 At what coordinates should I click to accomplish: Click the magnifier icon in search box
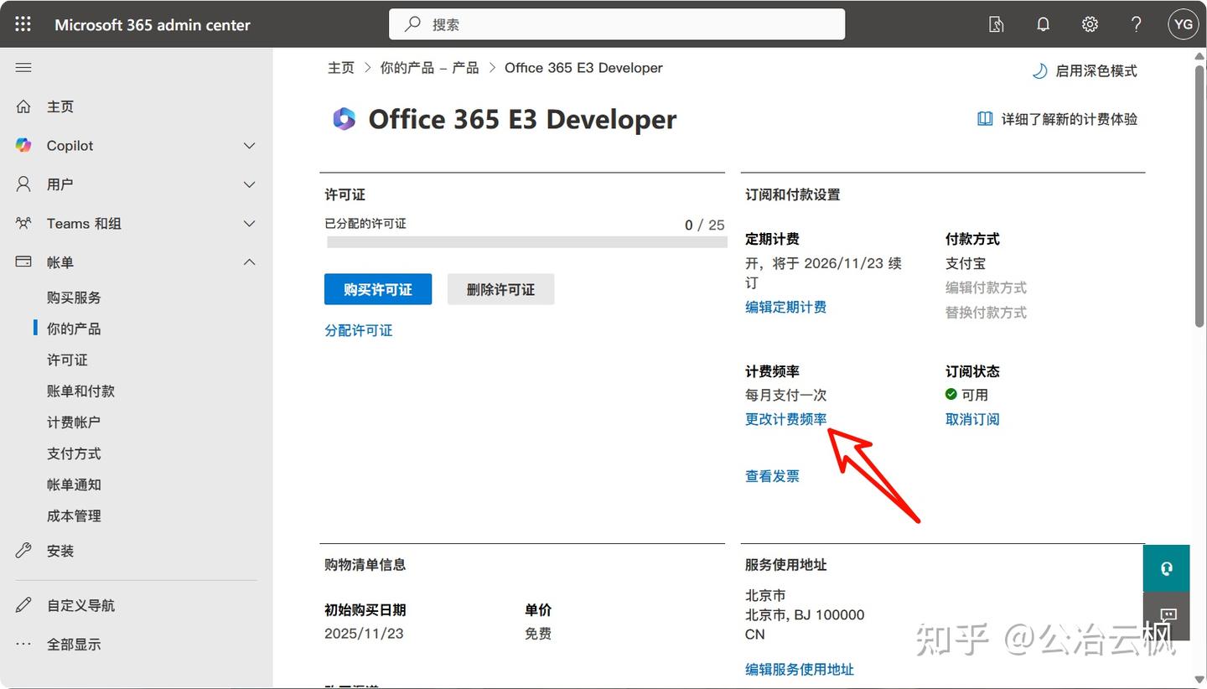(x=412, y=24)
